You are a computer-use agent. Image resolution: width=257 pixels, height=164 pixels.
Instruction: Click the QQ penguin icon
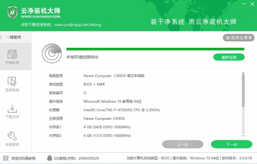point(49,158)
